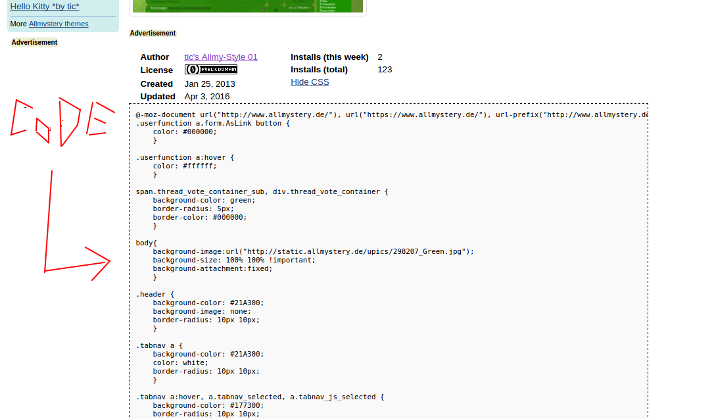Click the green theme preview thumbnail
The image size is (714, 419).
point(248,6)
